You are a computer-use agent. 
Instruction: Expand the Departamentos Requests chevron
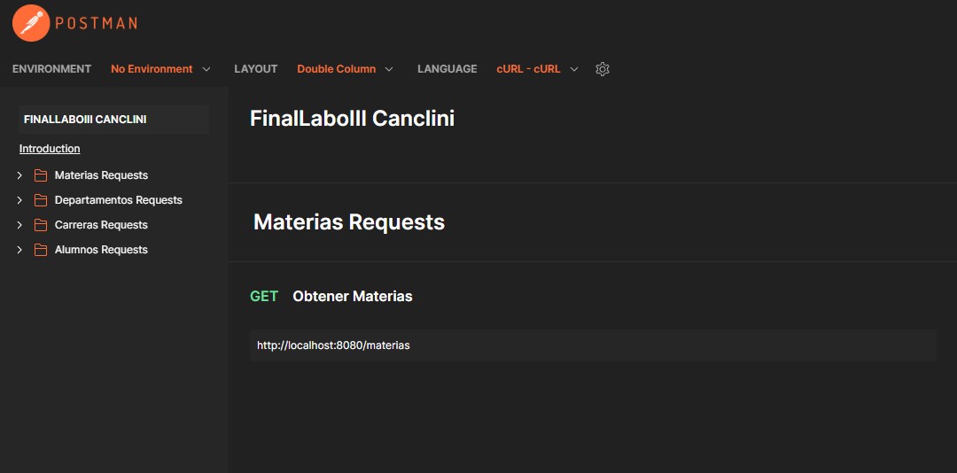pos(19,200)
